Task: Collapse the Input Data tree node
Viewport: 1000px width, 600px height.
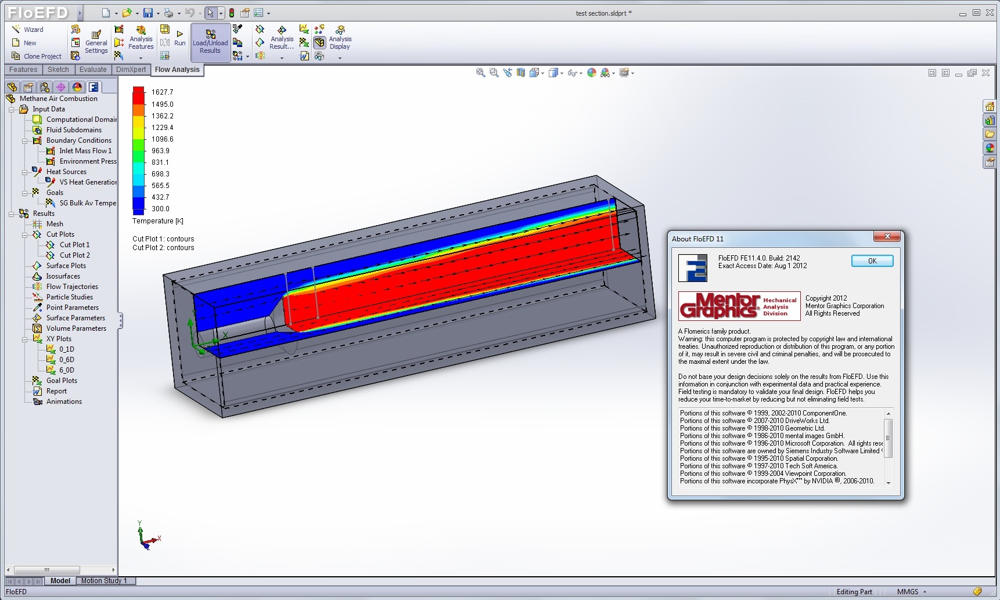Action: click(11, 109)
